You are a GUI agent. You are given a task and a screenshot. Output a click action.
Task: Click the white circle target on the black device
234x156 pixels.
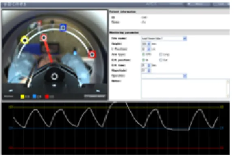54,76
